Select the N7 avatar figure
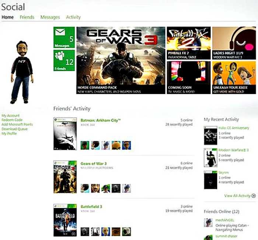258x240 pixels. 22,72
